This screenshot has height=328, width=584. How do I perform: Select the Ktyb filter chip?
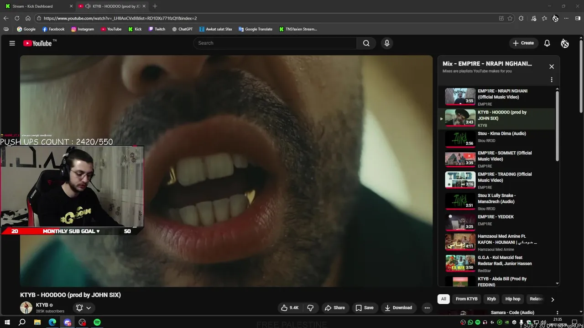click(491, 299)
